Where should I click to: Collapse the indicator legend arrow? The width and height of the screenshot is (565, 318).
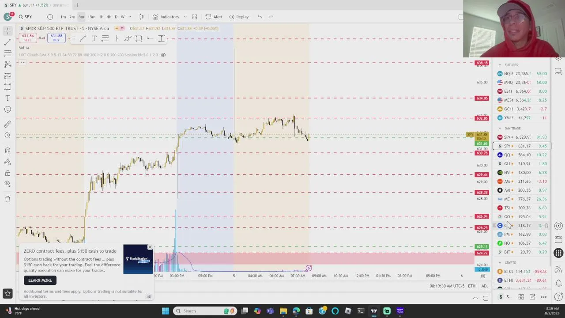[x=22, y=62]
